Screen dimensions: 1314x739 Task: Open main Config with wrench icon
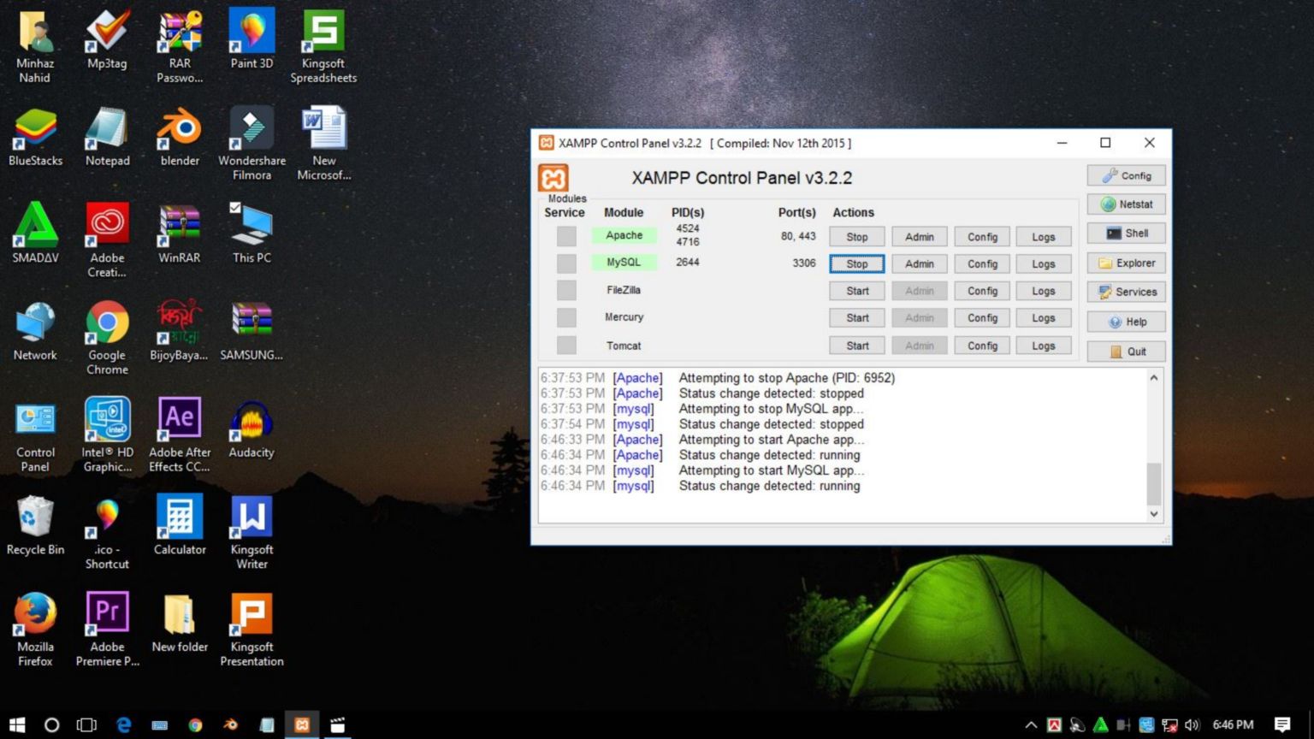(x=1126, y=175)
